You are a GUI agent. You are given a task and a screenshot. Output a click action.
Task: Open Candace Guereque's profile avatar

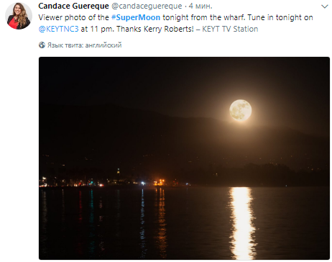19,16
